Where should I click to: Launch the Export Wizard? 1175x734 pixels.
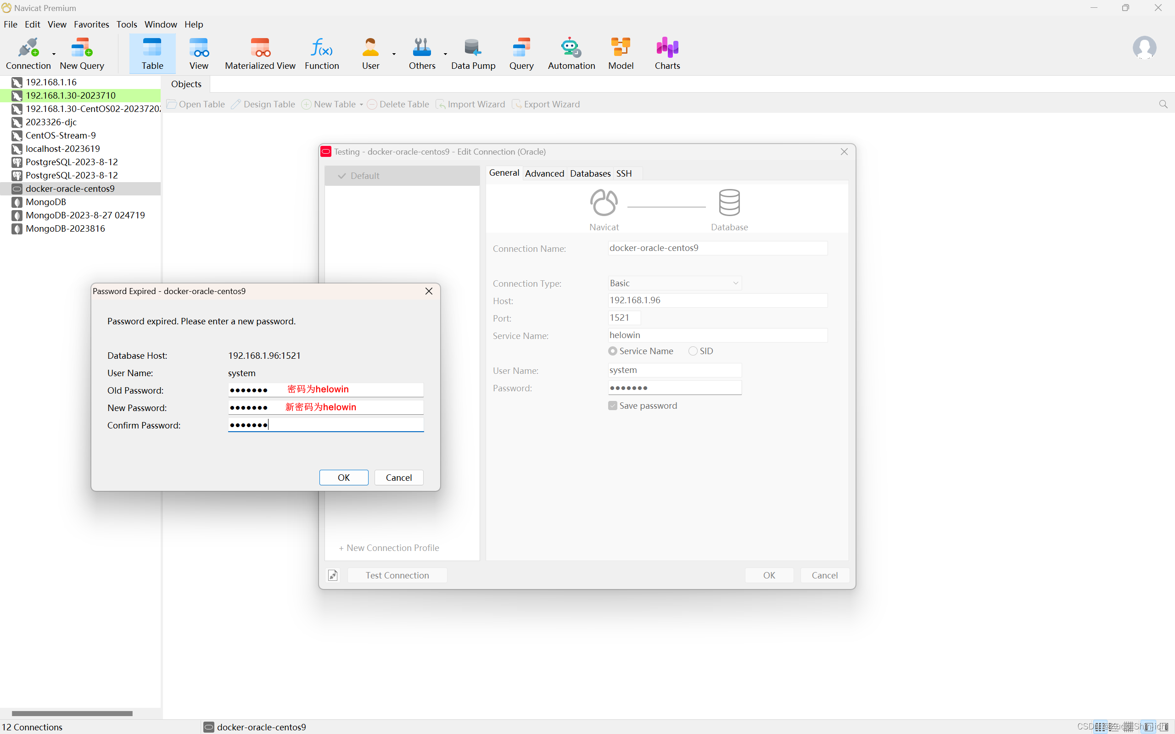coord(546,105)
